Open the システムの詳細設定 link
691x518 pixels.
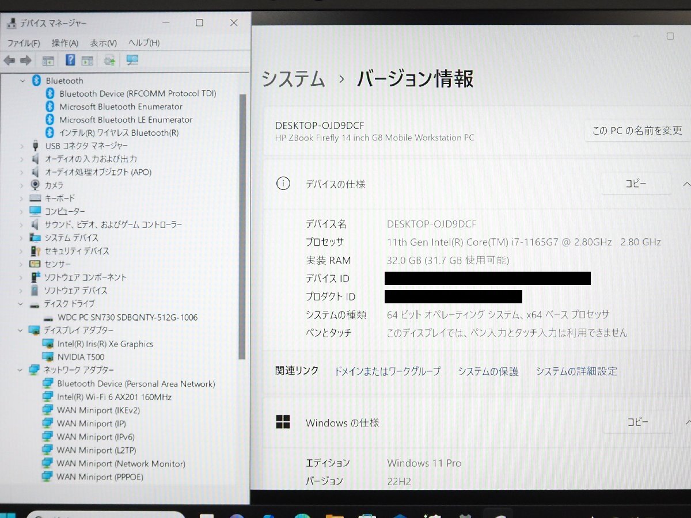[576, 372]
